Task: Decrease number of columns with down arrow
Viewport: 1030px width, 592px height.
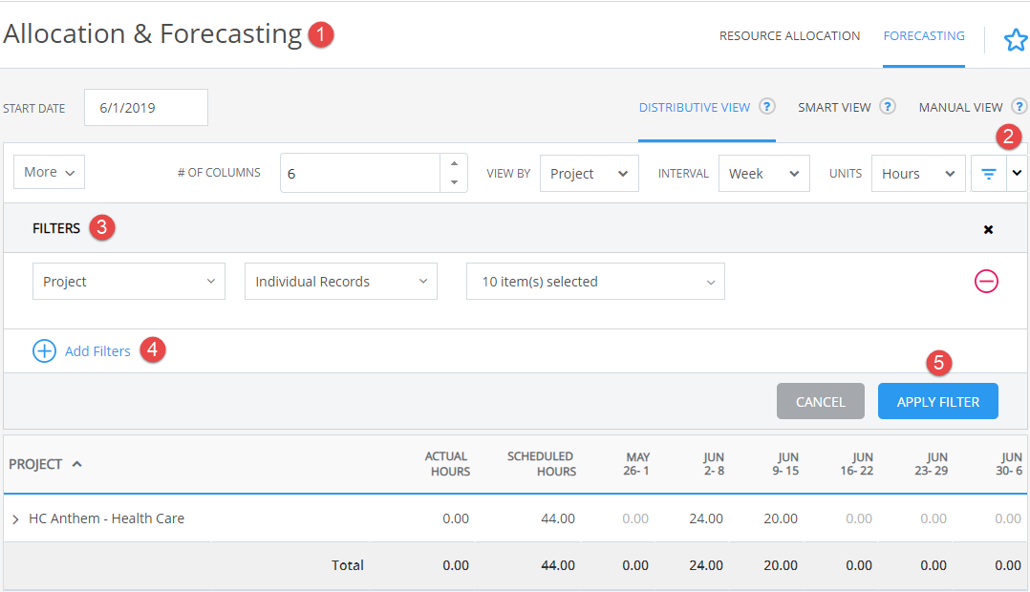Action: click(x=454, y=182)
